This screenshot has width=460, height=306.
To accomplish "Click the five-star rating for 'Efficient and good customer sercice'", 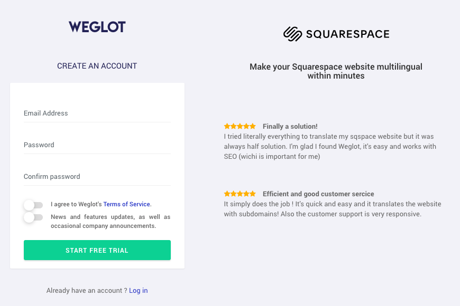I will click(x=240, y=194).
